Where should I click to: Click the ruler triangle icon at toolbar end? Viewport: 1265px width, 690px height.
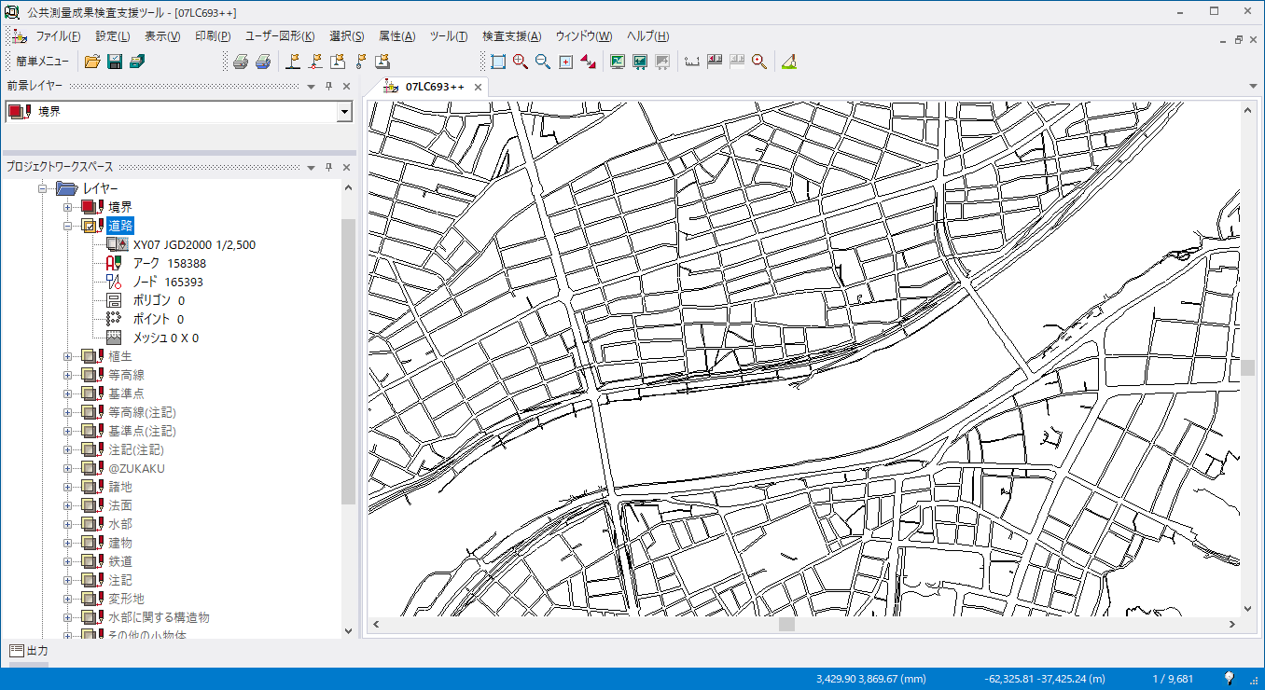pos(788,62)
